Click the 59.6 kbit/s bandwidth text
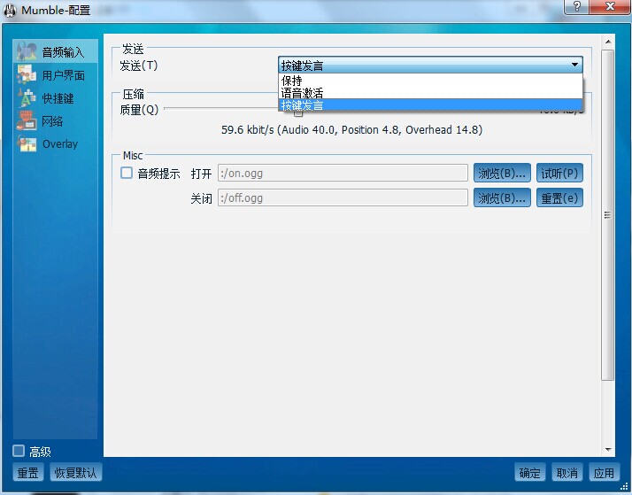632x495 pixels. click(351, 130)
